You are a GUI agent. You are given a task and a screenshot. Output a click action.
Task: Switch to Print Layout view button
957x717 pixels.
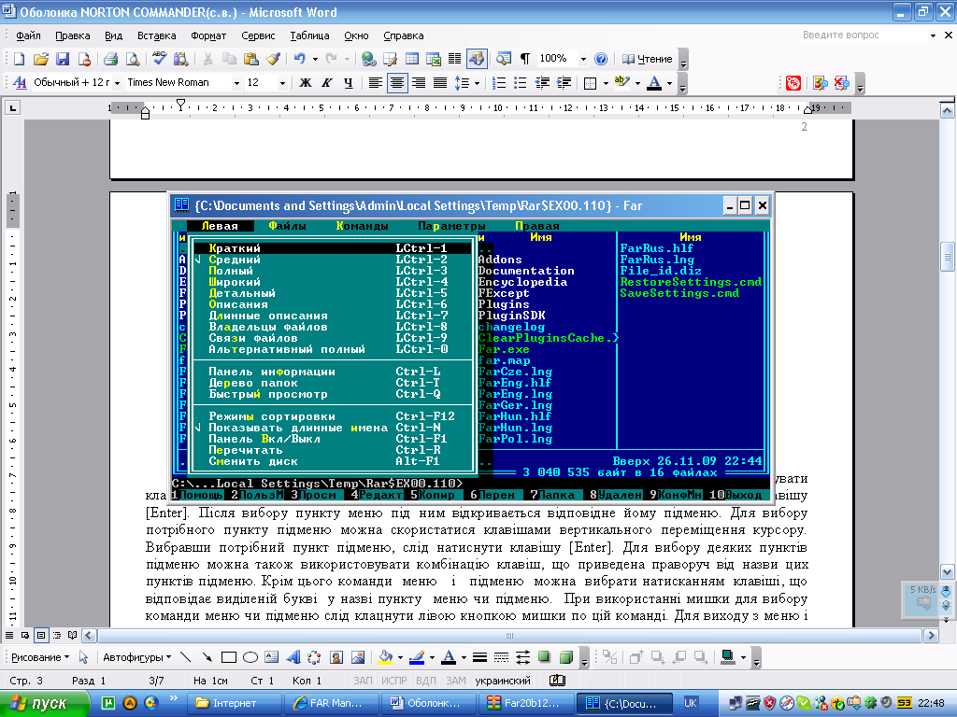point(41,635)
